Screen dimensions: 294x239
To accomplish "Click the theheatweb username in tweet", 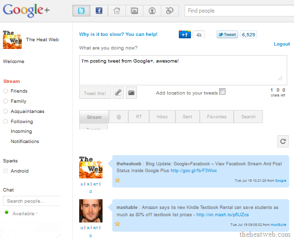I will pos(129,164).
